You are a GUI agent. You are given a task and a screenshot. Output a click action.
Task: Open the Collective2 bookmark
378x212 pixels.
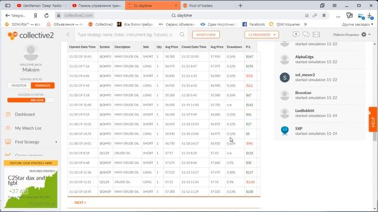point(101,24)
